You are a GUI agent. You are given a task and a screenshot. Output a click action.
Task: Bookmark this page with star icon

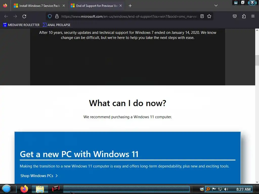pyautogui.click(x=209, y=16)
